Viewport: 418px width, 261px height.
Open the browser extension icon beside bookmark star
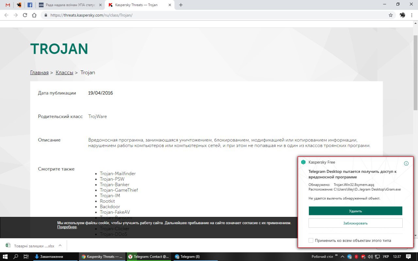(x=402, y=15)
